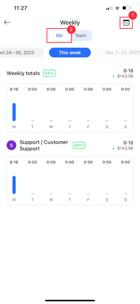Tap the battery status icon

[x=127, y=8]
